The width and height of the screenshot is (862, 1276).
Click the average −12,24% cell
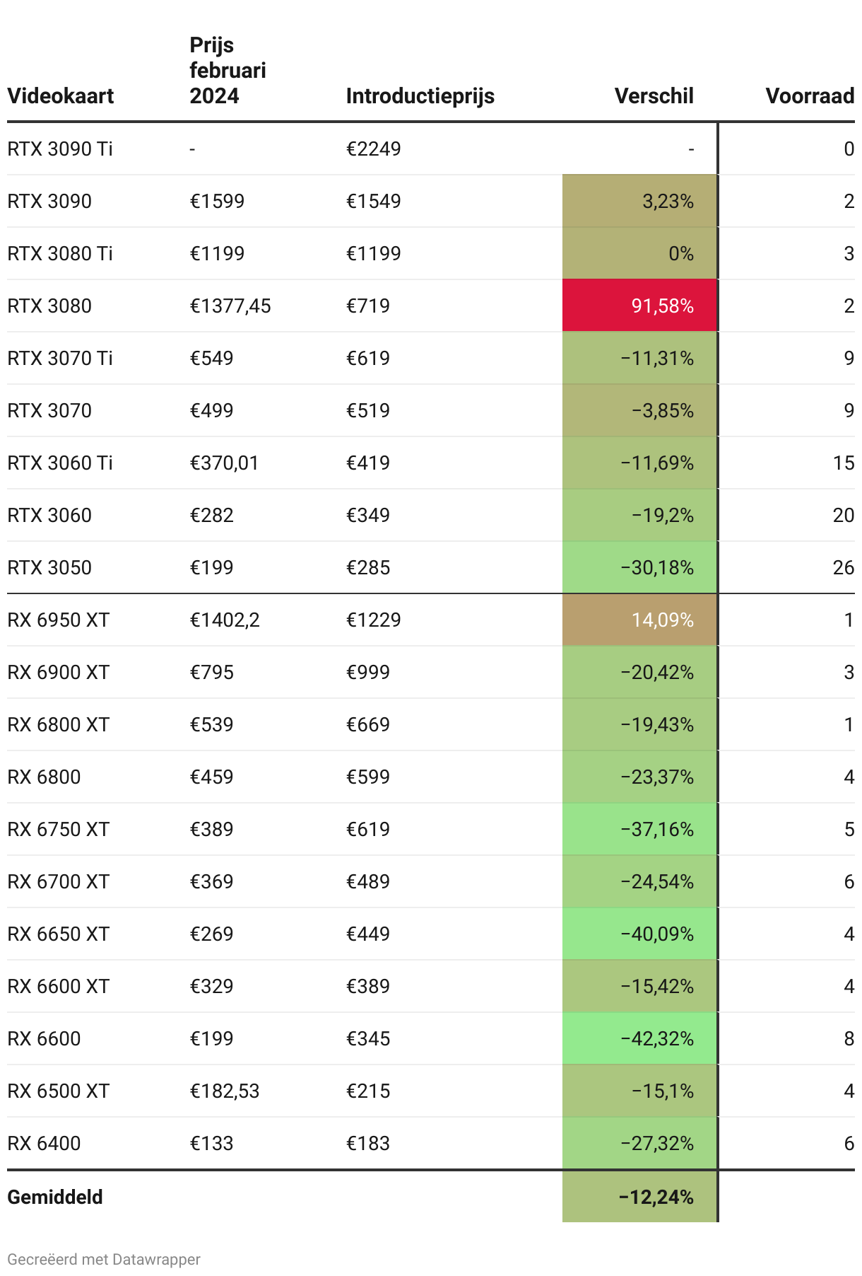pyautogui.click(x=640, y=1197)
